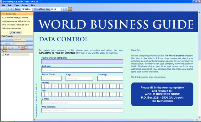Save the form with the floppy disk icon
The image size is (201, 122).
tap(7, 9)
